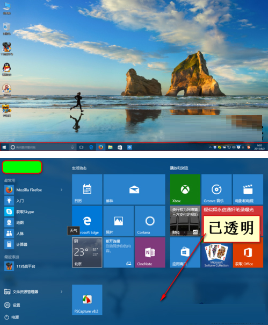This screenshot has height=325, width=268.
Task: Open the 财经 (Finance) news tile
Action: [x=185, y=221]
